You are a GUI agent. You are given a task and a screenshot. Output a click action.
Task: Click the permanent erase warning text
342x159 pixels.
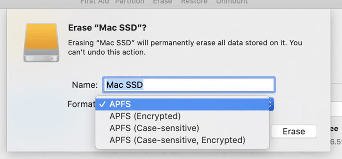click(x=185, y=47)
